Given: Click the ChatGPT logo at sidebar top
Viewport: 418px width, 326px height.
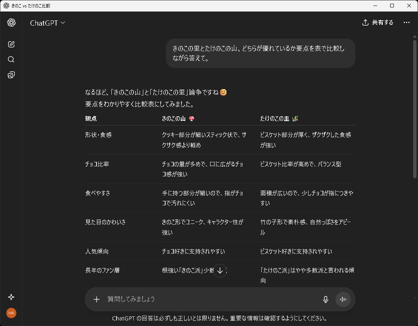Looking at the screenshot, I should 11,23.
